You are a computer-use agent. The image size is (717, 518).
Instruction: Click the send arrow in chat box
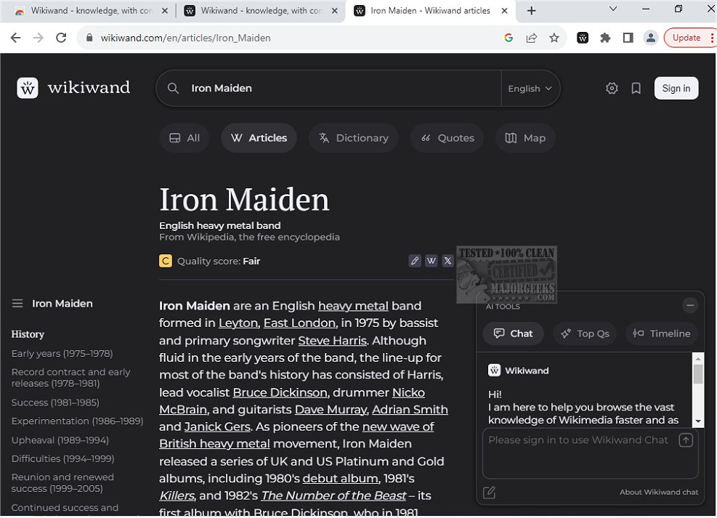(x=686, y=440)
